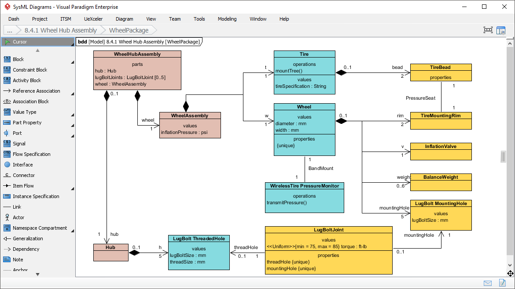Select the Generalization tool
Viewport: 515px width, 289px height.
[26, 238]
